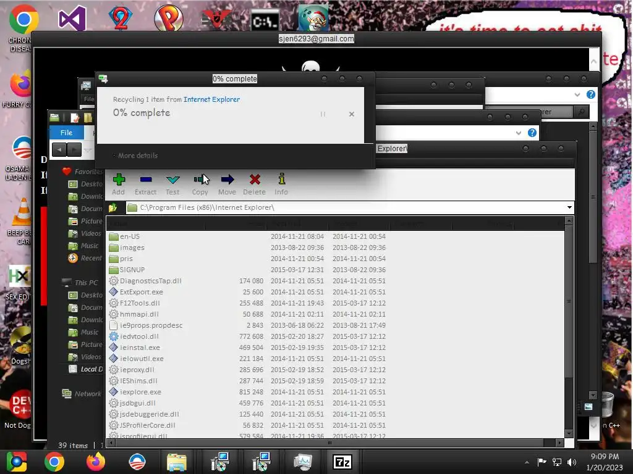The image size is (633, 474).
Task: Click the 7-Zip Move button
Action: pos(227,184)
